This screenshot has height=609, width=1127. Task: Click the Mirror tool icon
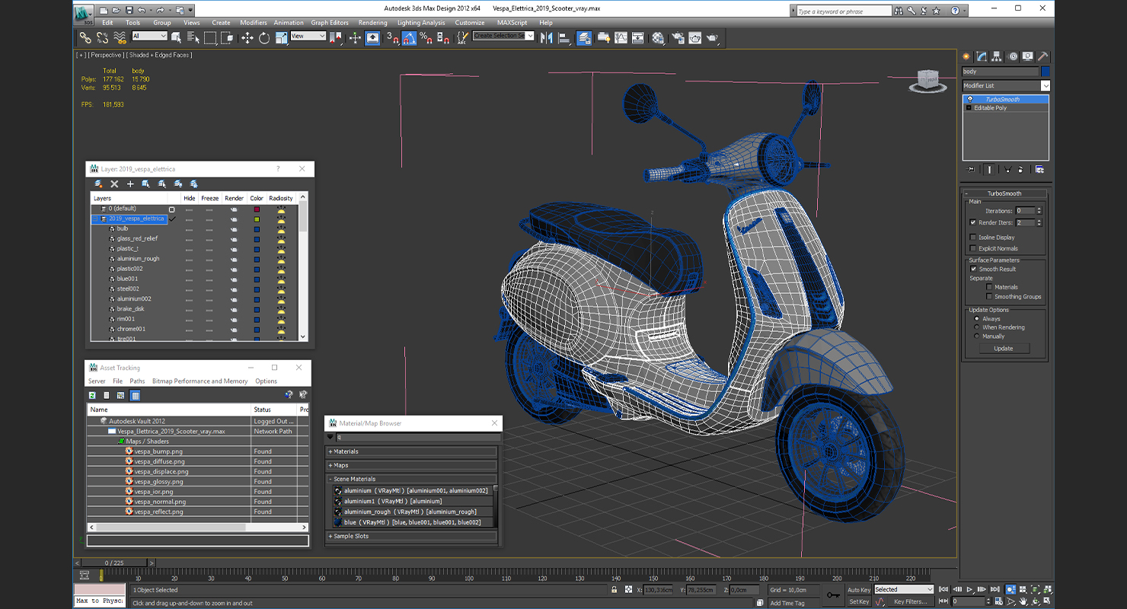coord(546,37)
